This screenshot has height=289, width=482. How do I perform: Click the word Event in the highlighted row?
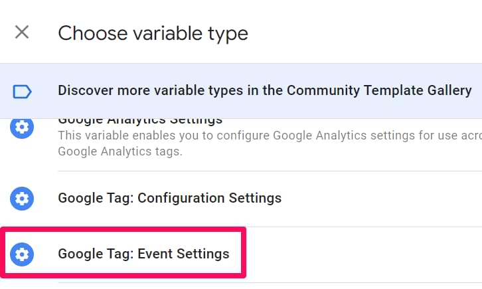point(155,254)
